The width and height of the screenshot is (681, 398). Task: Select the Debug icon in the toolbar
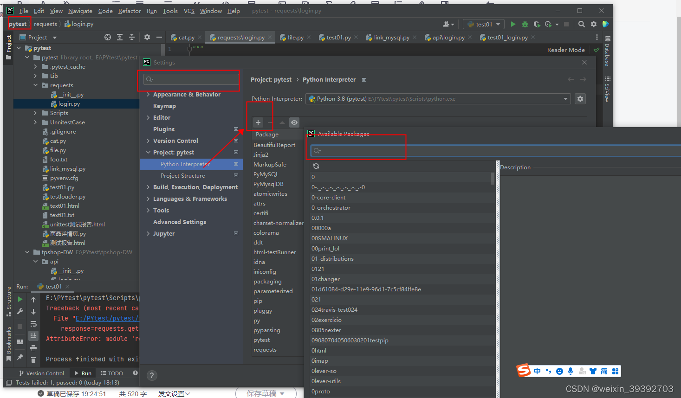525,24
